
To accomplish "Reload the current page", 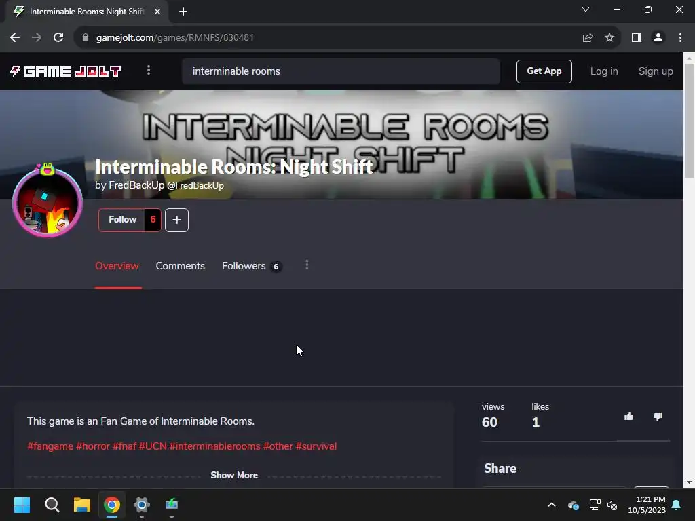I will [58, 38].
